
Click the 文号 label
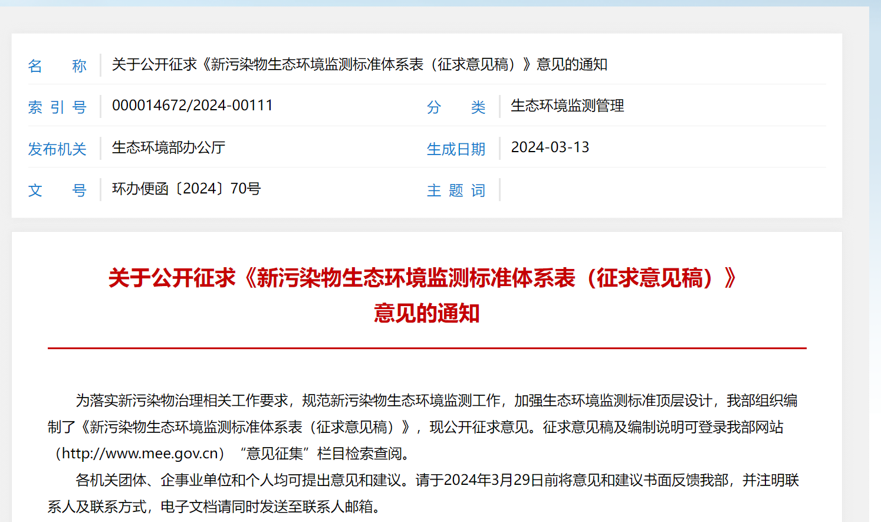(57, 190)
